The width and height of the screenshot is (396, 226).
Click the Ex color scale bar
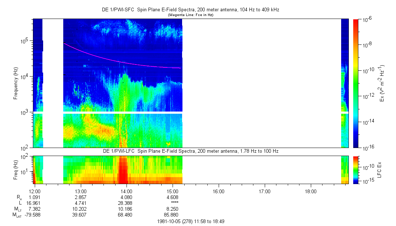tap(356, 83)
